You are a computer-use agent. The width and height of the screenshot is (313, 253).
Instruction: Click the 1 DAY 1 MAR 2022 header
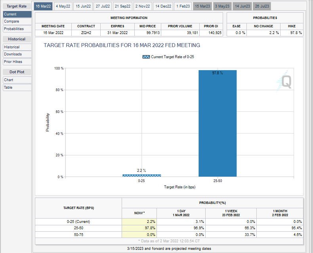click(x=181, y=213)
